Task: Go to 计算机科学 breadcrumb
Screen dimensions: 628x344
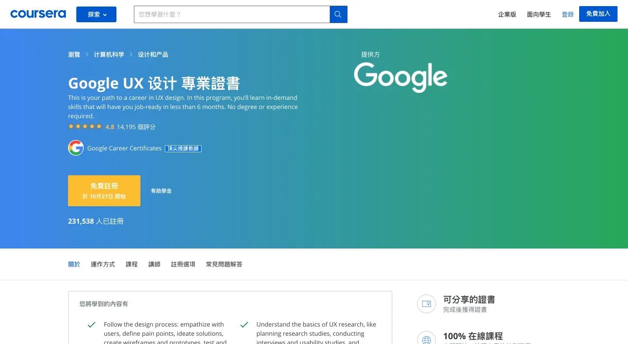Action: click(109, 54)
